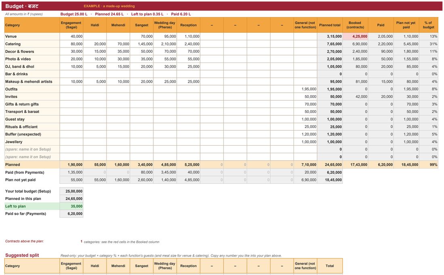Click Venue Reception amount 1,10,000
This screenshot has width=444, height=275.
tap(188, 36)
